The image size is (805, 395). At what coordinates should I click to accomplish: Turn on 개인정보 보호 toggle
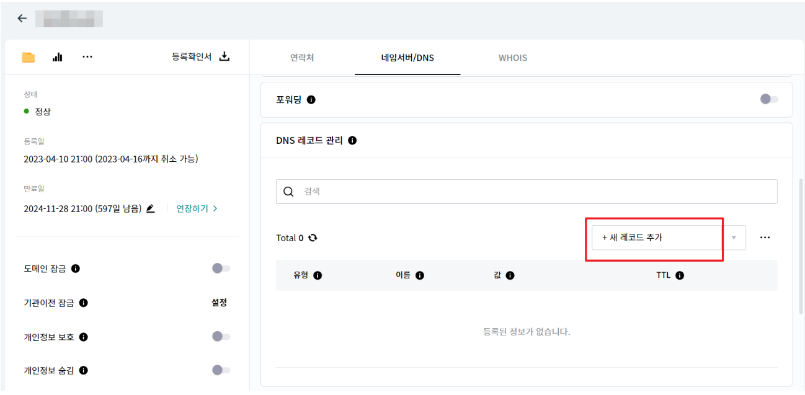[x=221, y=337]
